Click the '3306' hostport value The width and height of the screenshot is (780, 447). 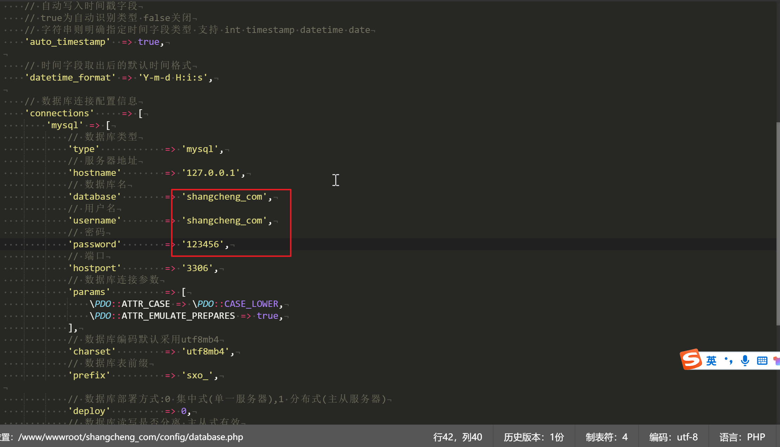pos(198,268)
